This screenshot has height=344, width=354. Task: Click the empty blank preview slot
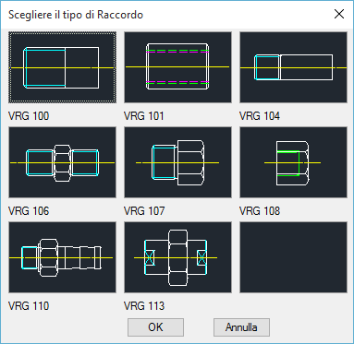pyautogui.click(x=293, y=257)
